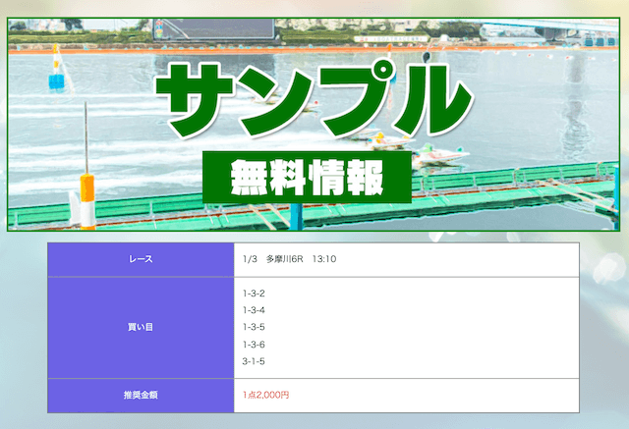Click the red 1点2,000円 amount text
This screenshot has height=429, width=629.
(265, 395)
